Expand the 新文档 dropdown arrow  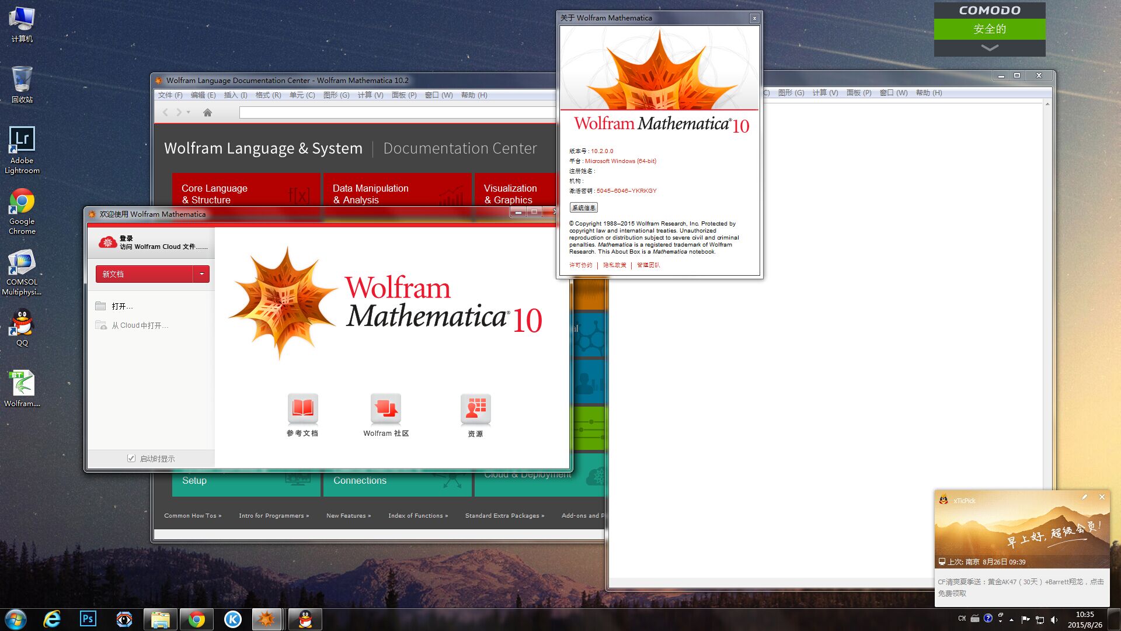(x=201, y=274)
